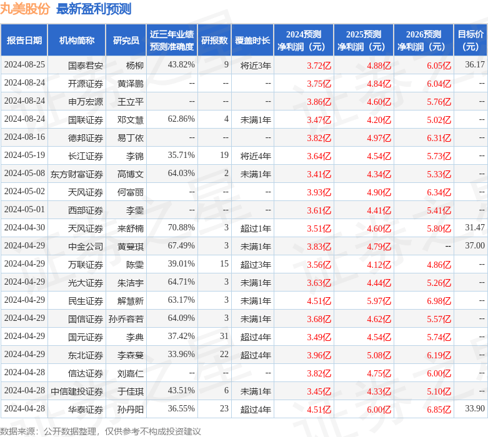Screen dimensions: 488x437
Task: Click the 丸美股份 title text
Action: 25,8
